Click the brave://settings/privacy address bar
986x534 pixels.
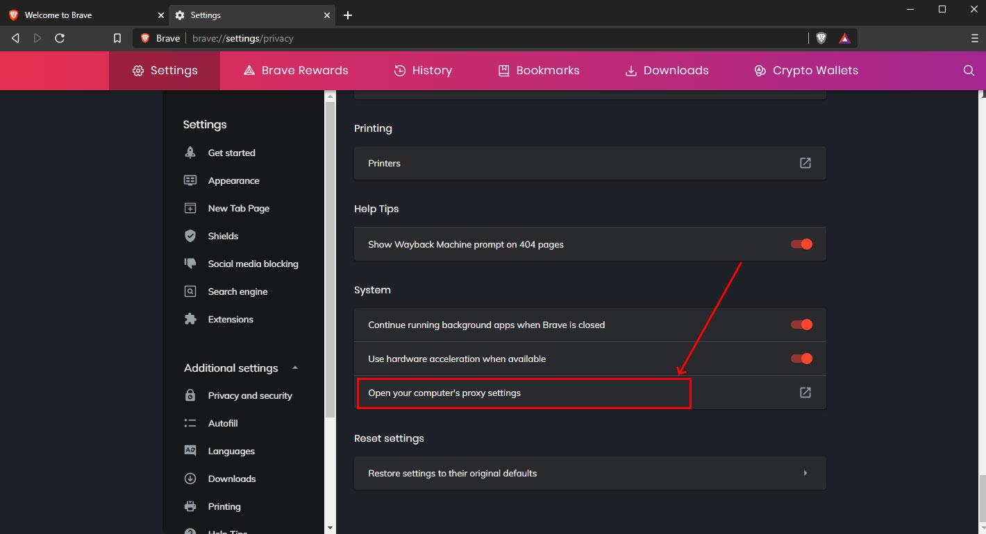pos(470,38)
